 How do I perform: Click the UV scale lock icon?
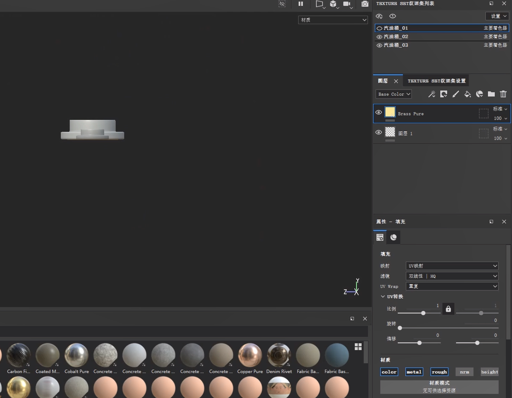coord(448,309)
